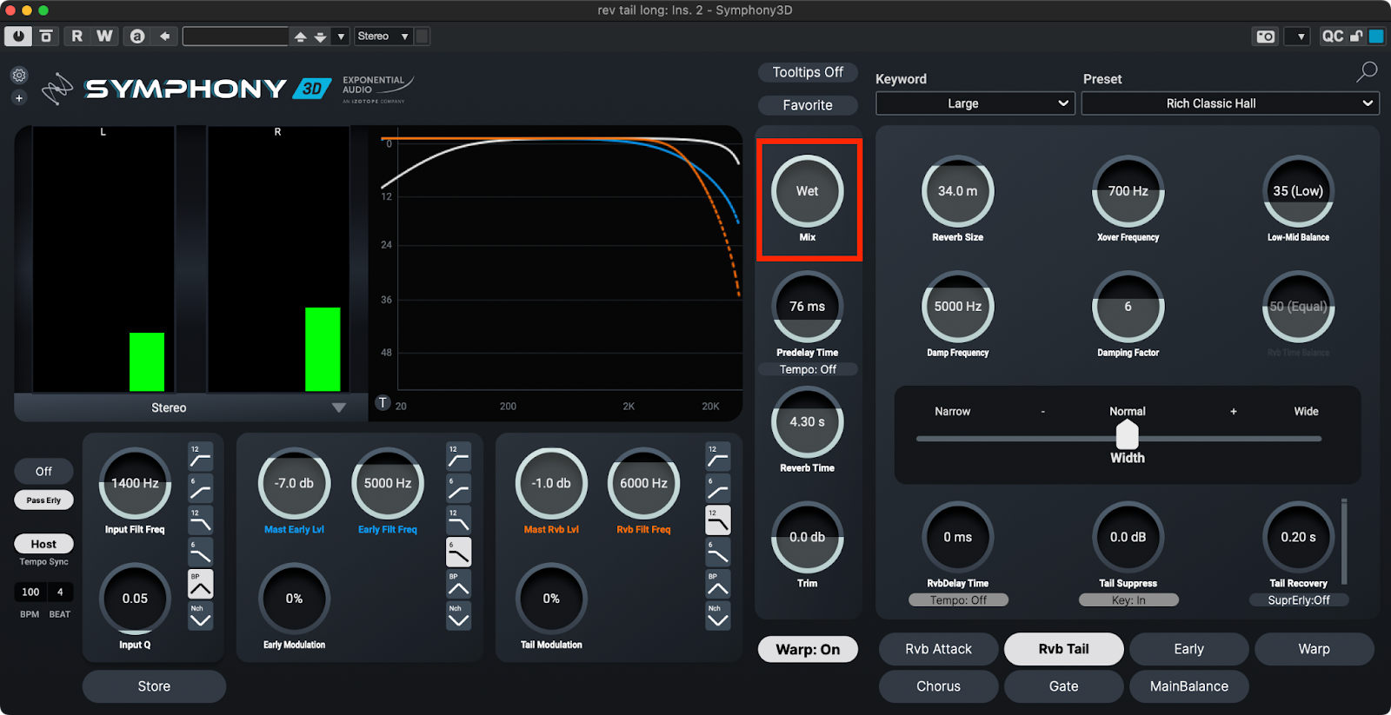Switch to the Rvb Attack tab

pyautogui.click(x=938, y=649)
